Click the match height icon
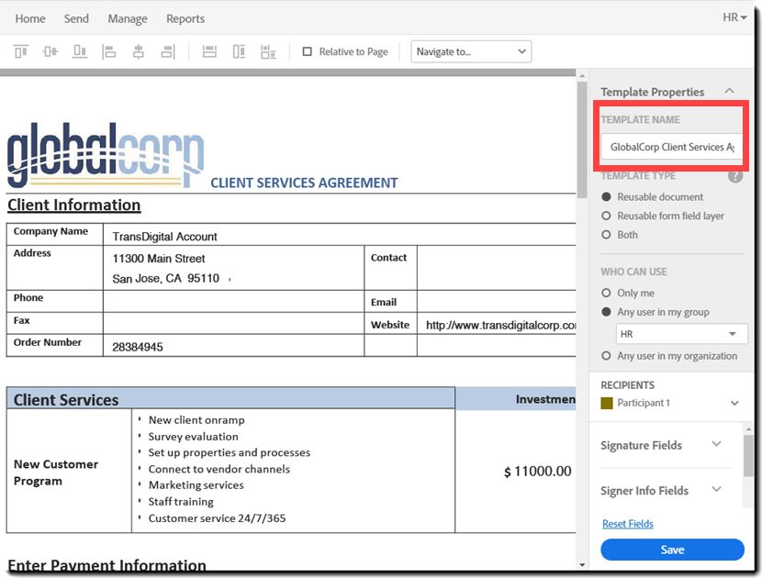 [239, 51]
